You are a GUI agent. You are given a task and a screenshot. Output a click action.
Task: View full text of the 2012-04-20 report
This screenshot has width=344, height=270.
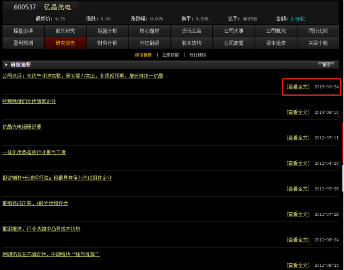(x=298, y=164)
